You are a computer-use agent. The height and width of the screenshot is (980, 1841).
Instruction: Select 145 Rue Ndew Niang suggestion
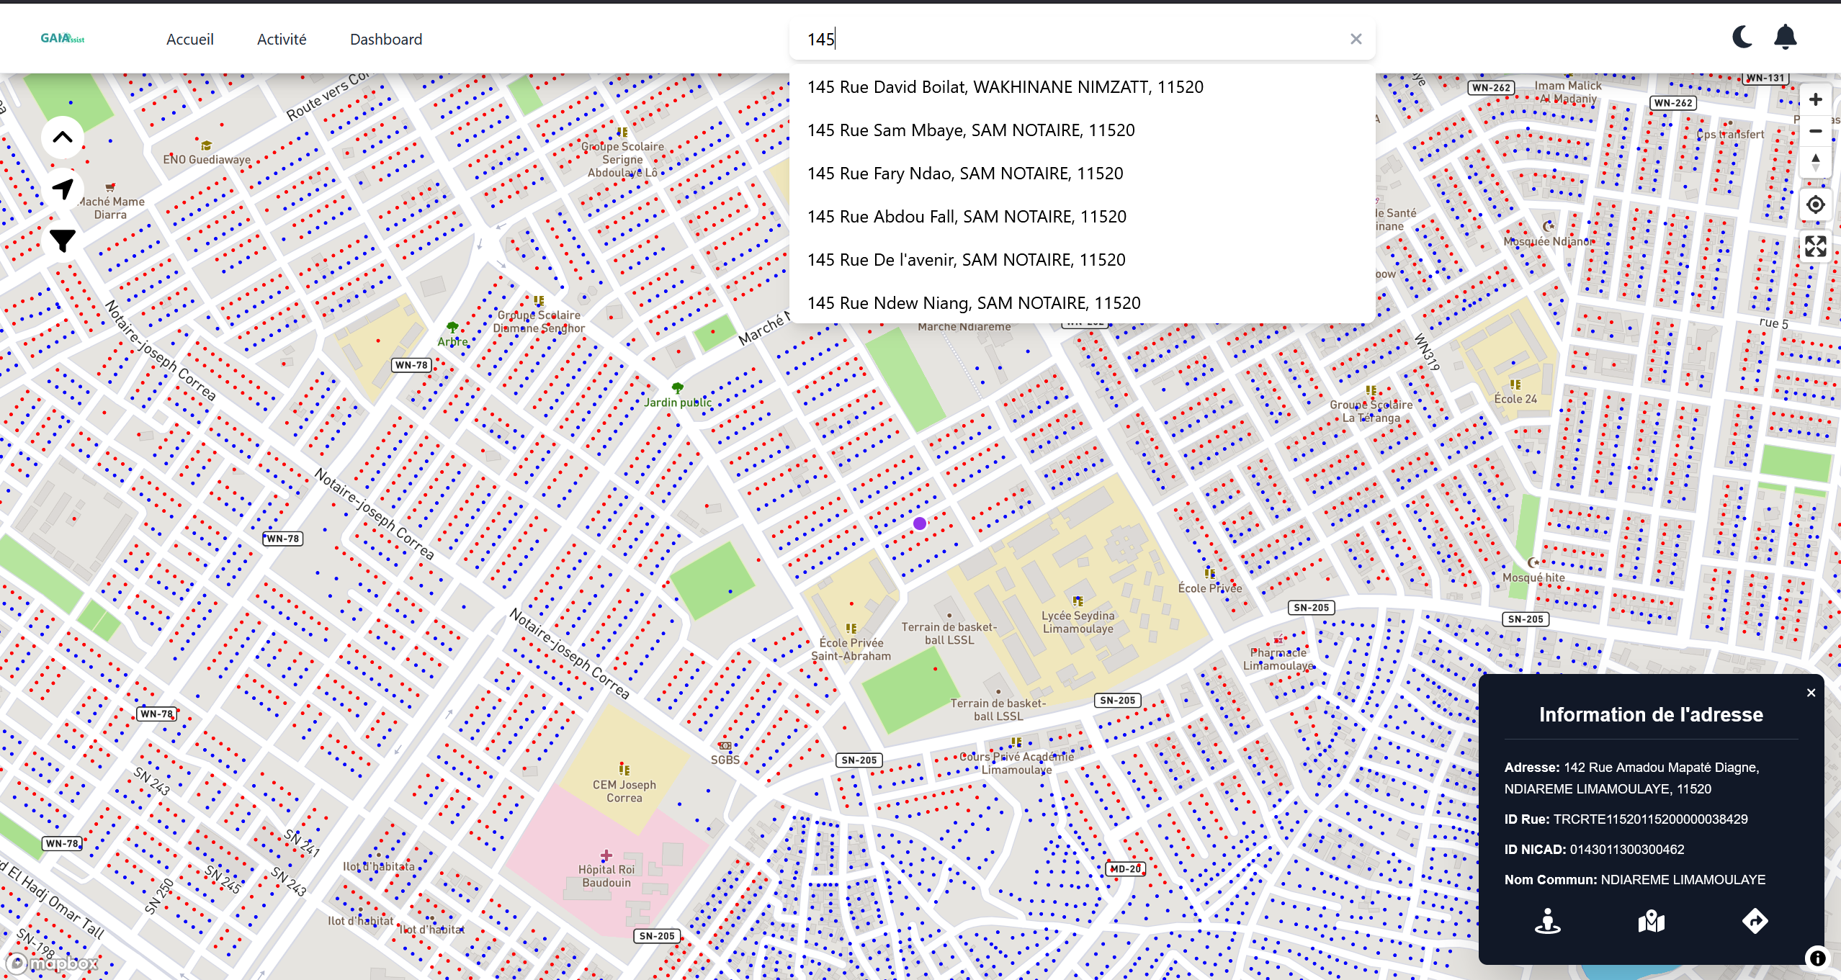pyautogui.click(x=1082, y=303)
